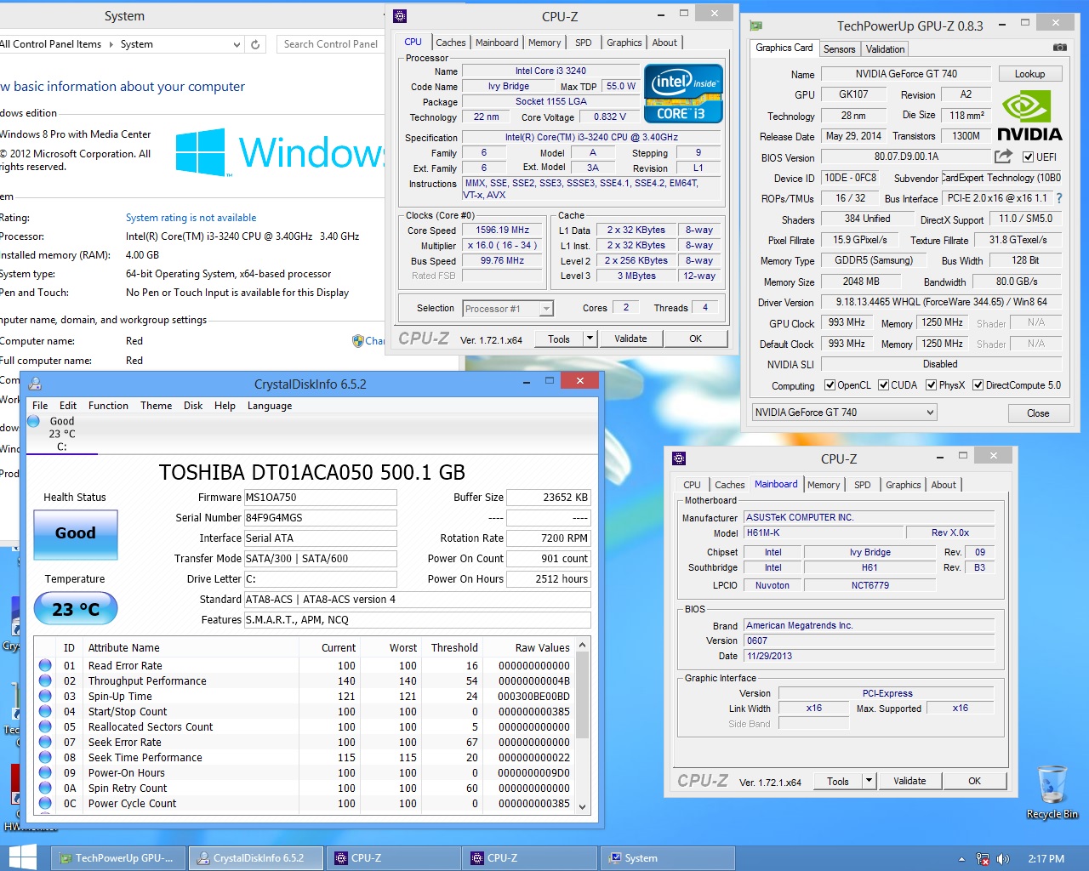
Task: Click the Good health status button
Action: (76, 533)
